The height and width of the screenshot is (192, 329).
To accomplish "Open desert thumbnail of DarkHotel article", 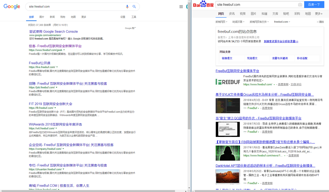I will coord(228,177).
